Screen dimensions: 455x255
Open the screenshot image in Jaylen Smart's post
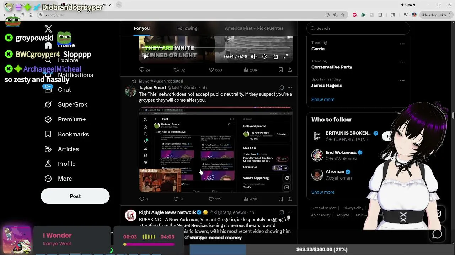click(216, 149)
